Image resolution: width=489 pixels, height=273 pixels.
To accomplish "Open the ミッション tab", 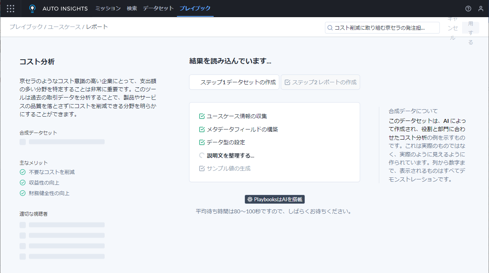I will [108, 9].
